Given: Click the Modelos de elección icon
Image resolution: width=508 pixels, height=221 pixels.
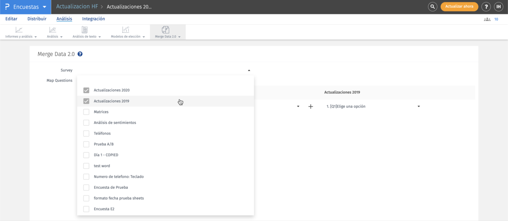Looking at the screenshot, I should (126, 30).
